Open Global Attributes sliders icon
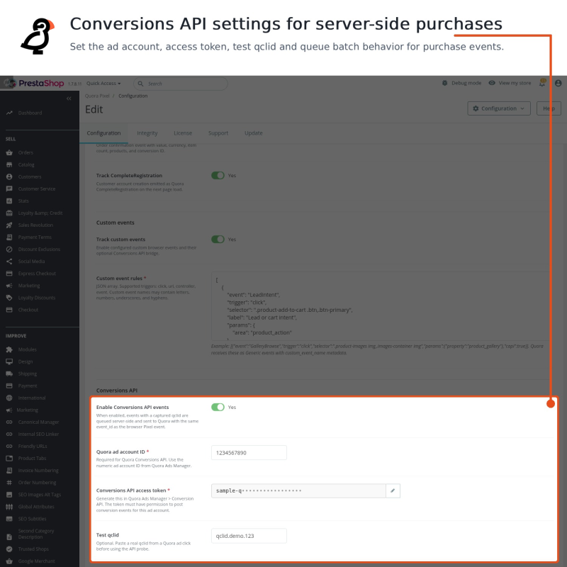 pyautogui.click(x=9, y=507)
